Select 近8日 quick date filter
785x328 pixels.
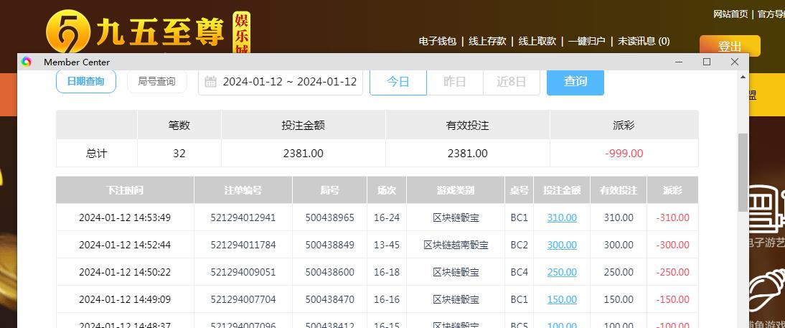point(511,82)
